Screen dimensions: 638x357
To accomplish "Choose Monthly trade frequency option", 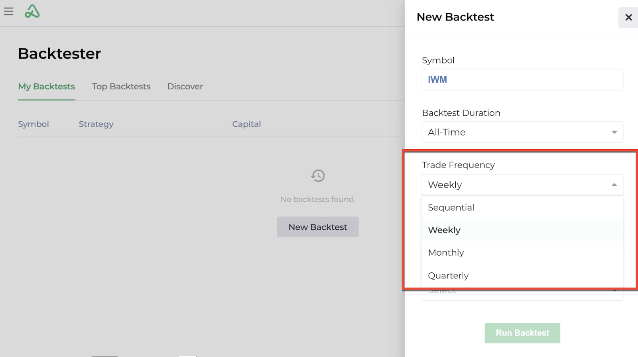I will point(522,253).
